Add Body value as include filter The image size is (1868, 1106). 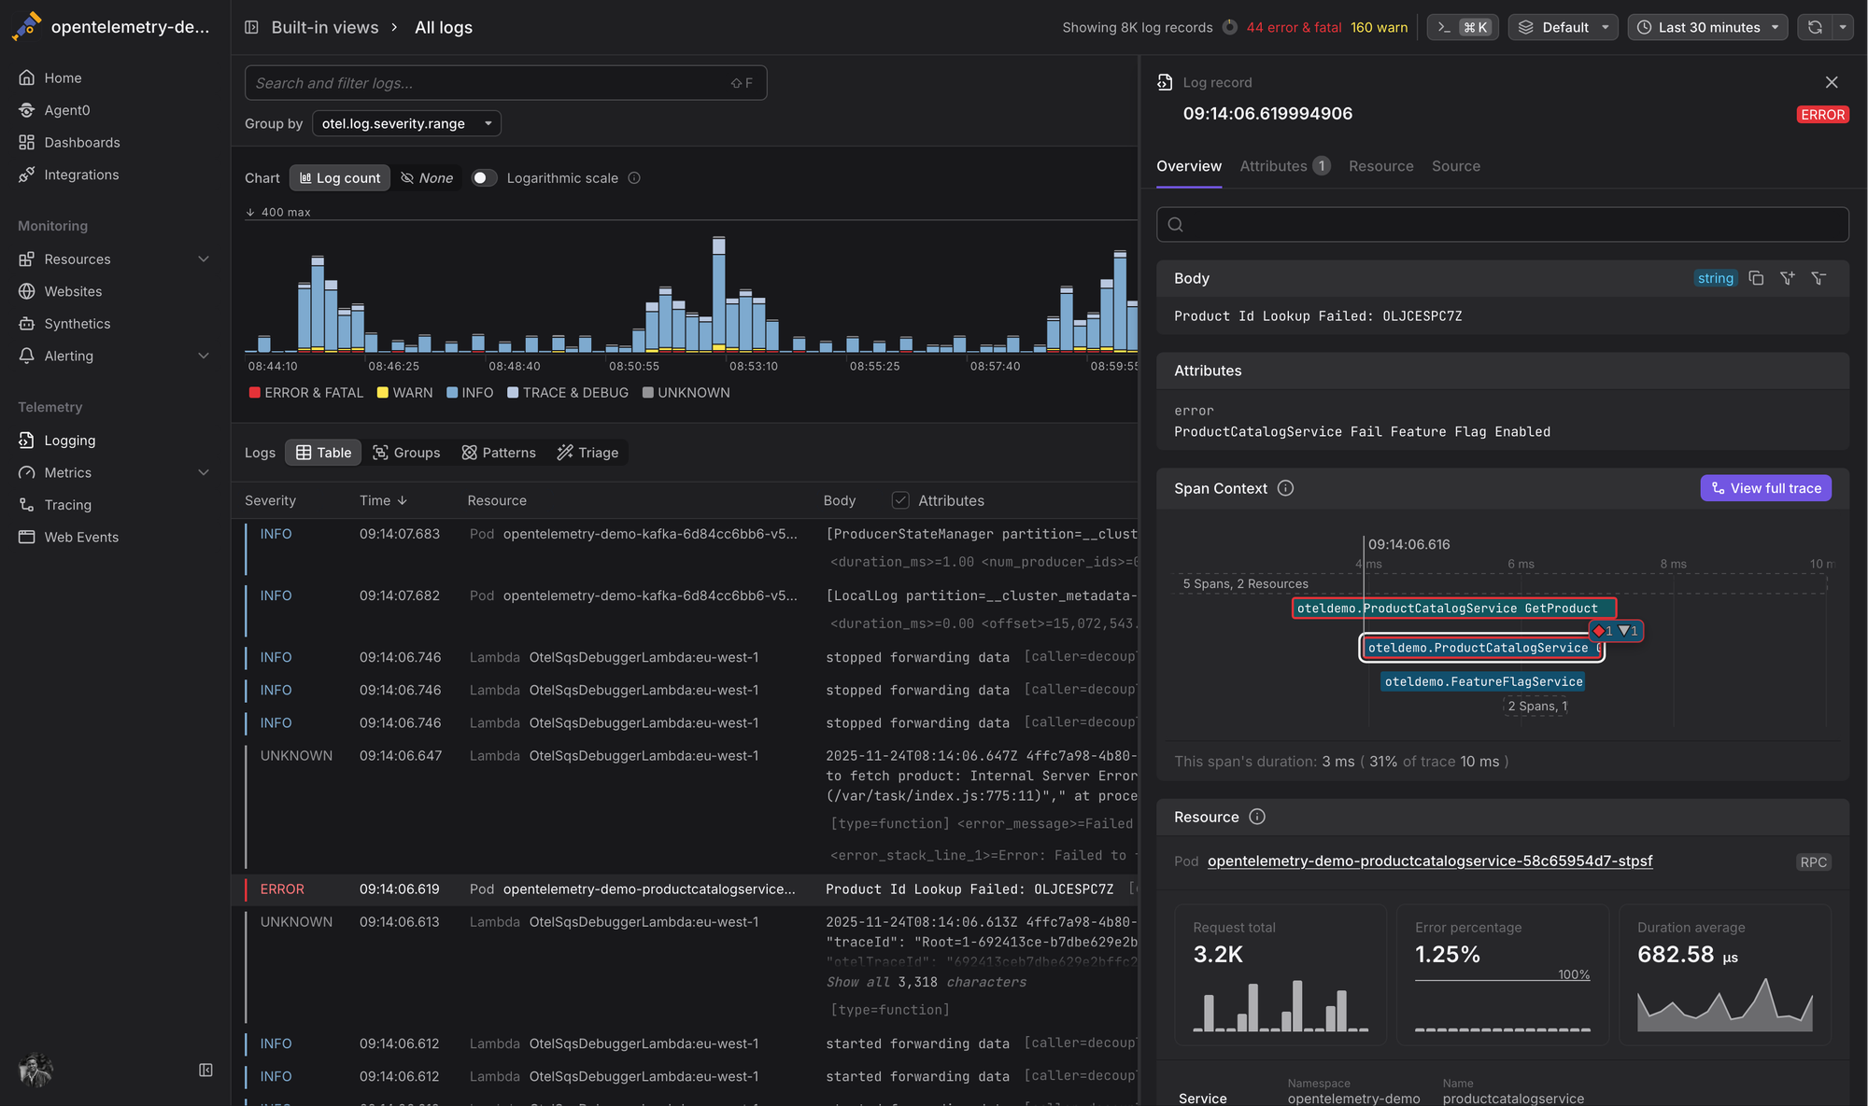(x=1788, y=278)
